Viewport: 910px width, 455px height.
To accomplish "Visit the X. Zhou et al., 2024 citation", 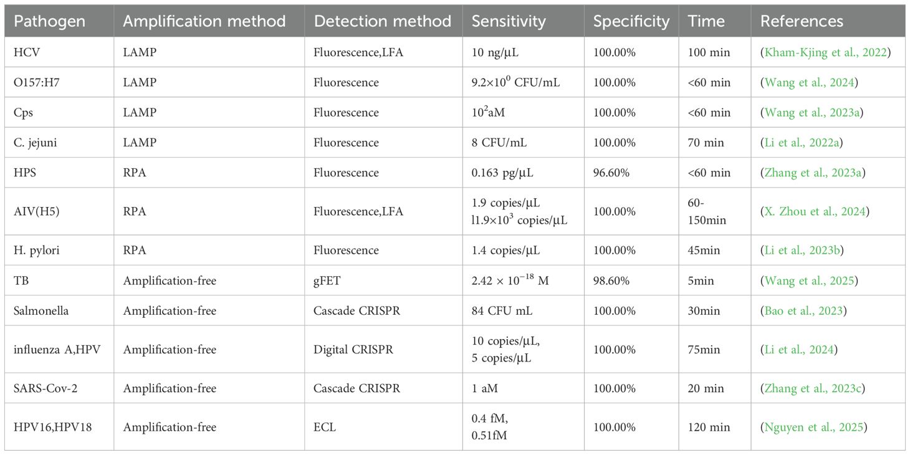I will coord(814,211).
